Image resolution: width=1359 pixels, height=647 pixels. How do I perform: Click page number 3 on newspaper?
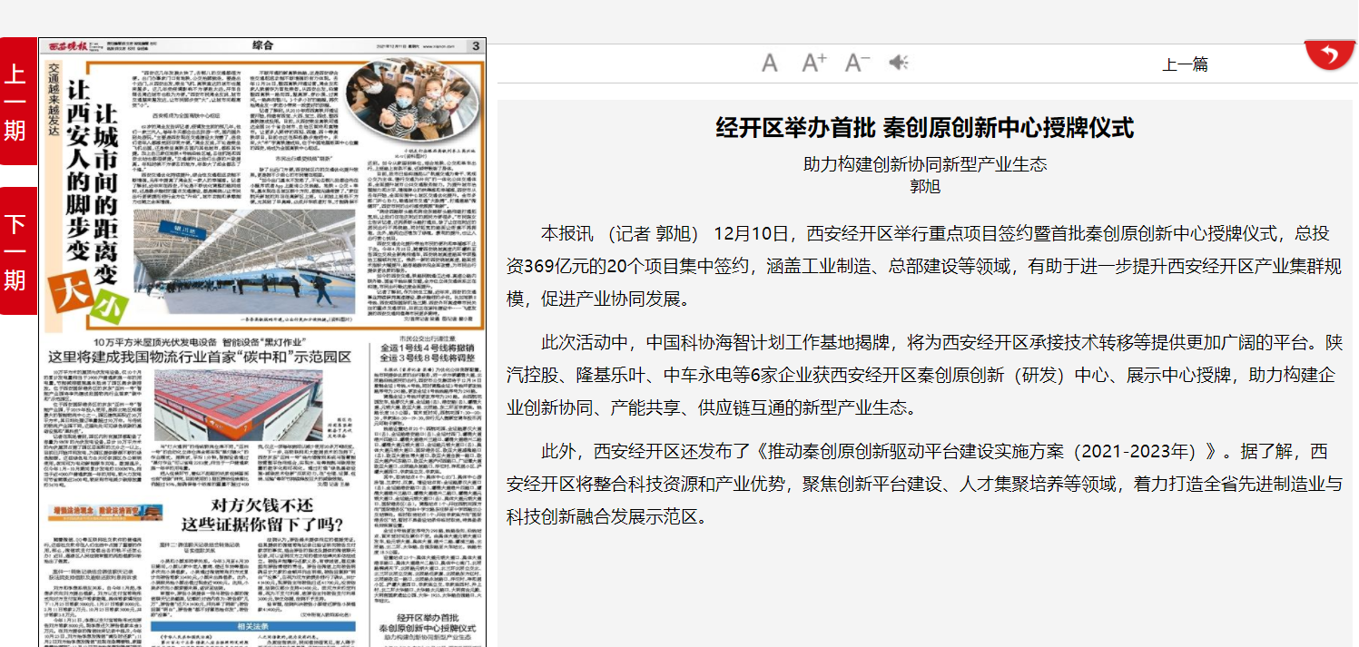coord(475,46)
